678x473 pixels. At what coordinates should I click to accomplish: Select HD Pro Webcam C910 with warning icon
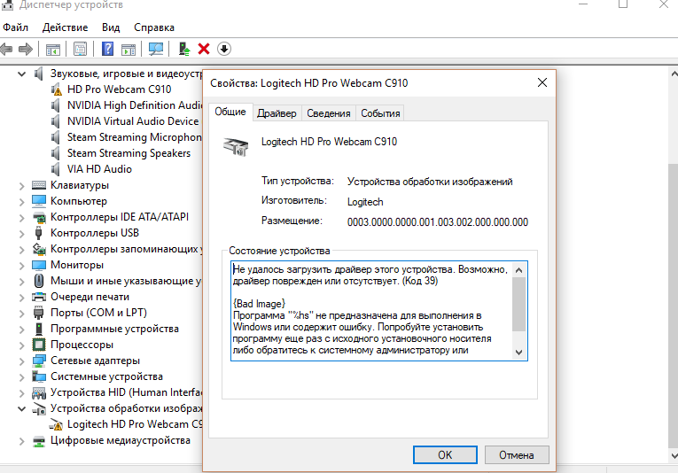tap(119, 89)
